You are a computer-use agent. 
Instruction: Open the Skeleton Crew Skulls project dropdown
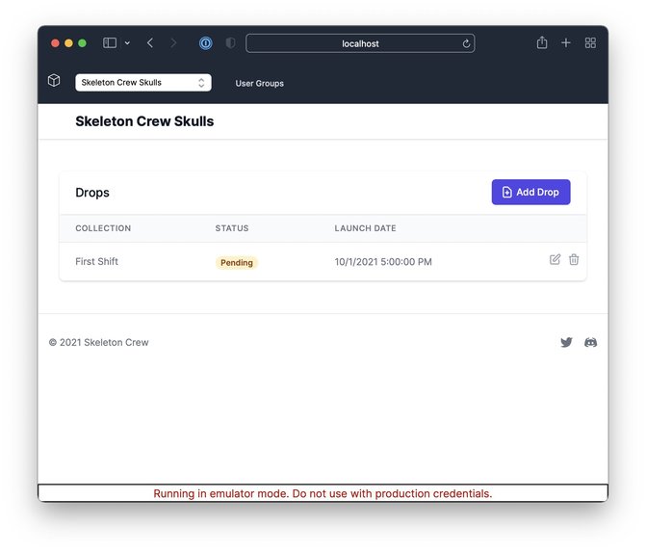(x=143, y=83)
